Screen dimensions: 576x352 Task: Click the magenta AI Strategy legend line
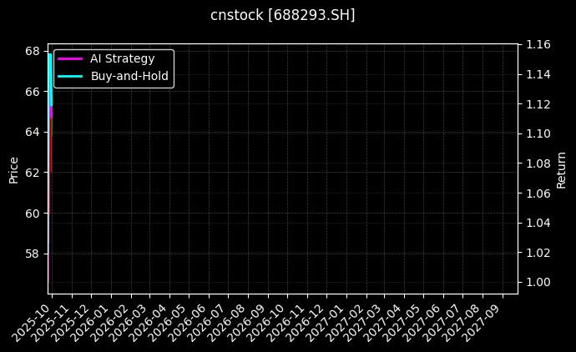(69, 58)
